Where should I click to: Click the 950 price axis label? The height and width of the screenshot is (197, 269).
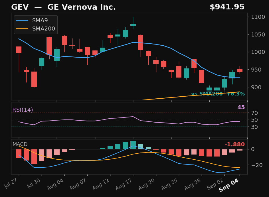[256, 70]
